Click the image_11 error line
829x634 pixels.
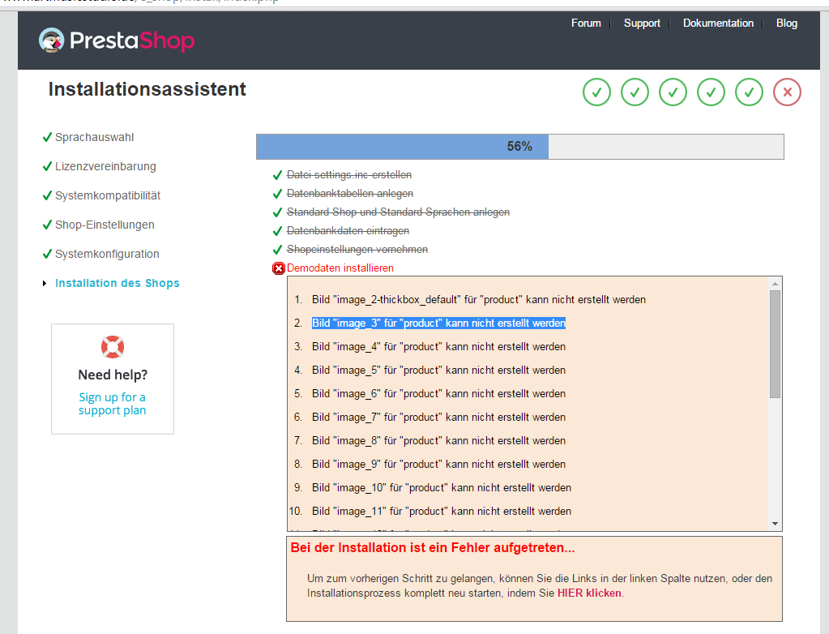[x=442, y=511]
